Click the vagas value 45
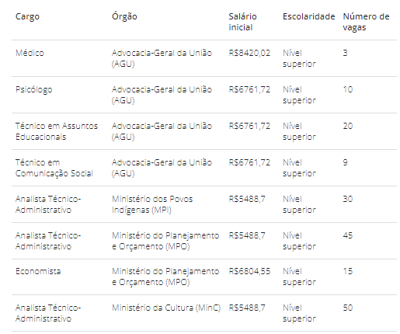Image resolution: width=400 pixels, height=334 pixels. pos(348,235)
